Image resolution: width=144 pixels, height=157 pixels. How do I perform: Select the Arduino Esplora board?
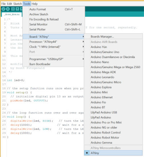pos(113,87)
